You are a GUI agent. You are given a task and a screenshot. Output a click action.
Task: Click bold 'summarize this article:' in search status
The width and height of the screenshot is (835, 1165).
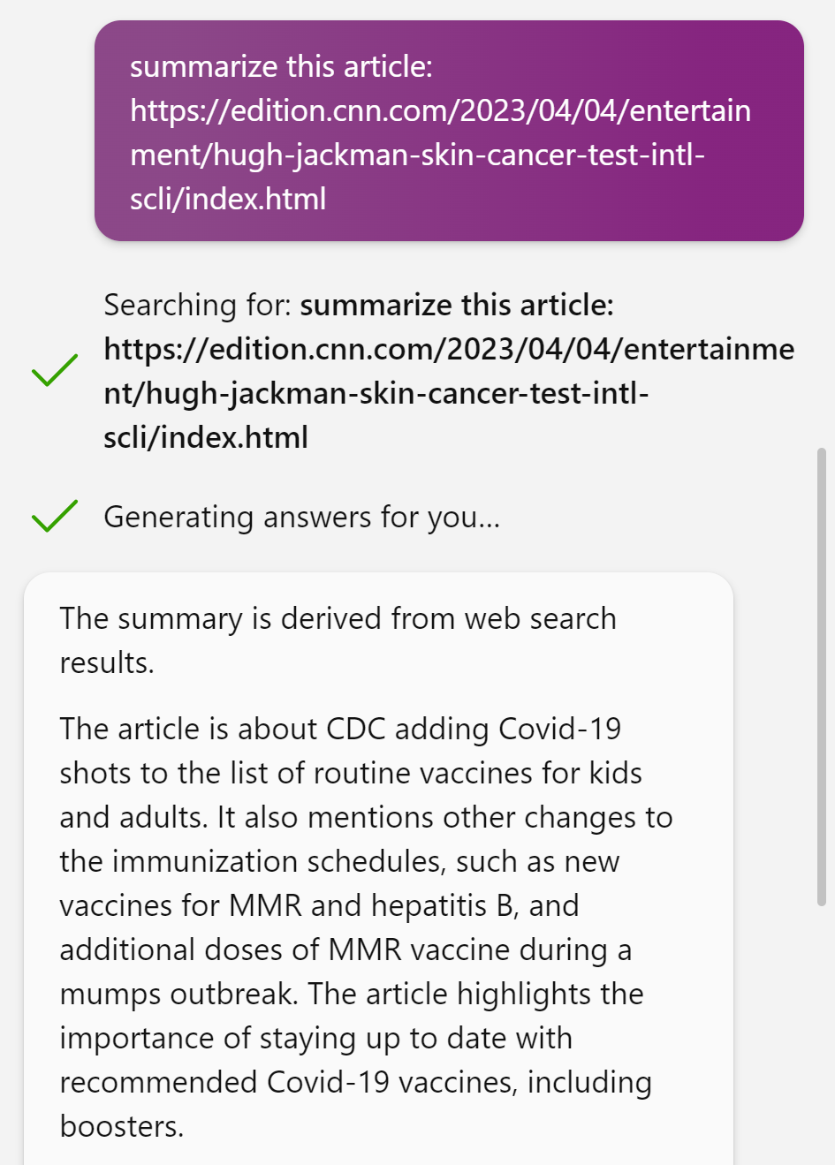coord(457,305)
